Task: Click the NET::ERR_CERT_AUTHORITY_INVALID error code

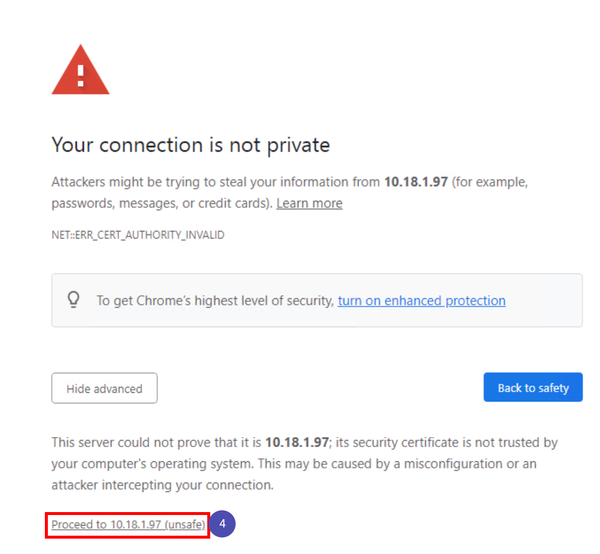Action: click(x=138, y=234)
